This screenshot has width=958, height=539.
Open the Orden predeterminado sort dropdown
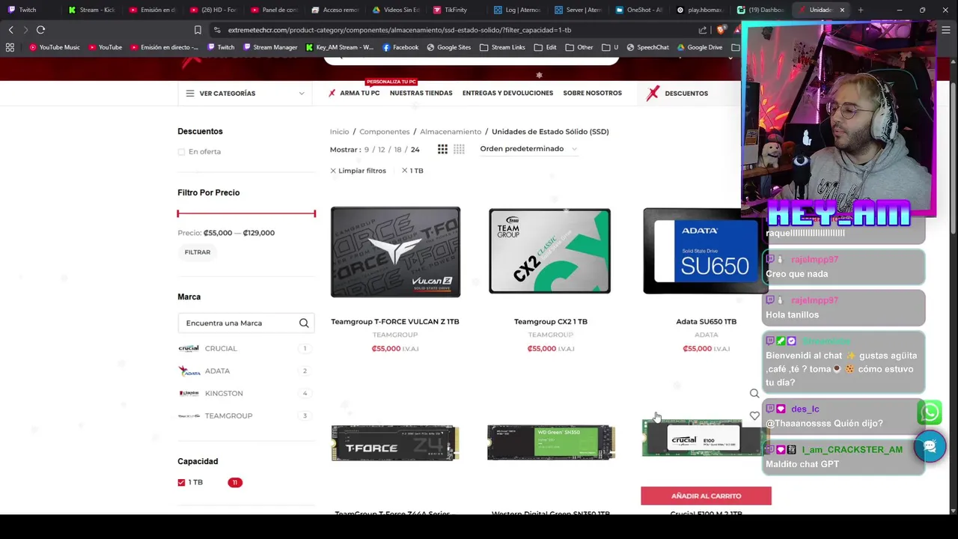pyautogui.click(x=528, y=148)
